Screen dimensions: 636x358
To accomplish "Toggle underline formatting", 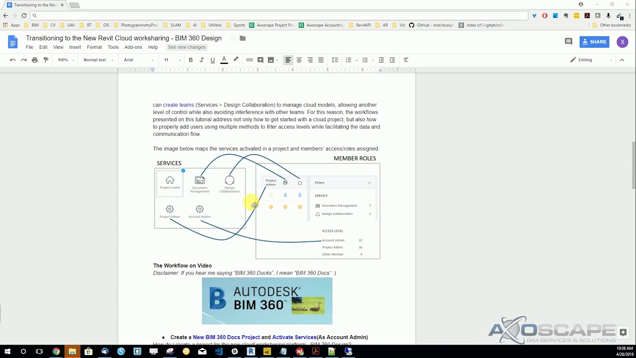I will 213,60.
